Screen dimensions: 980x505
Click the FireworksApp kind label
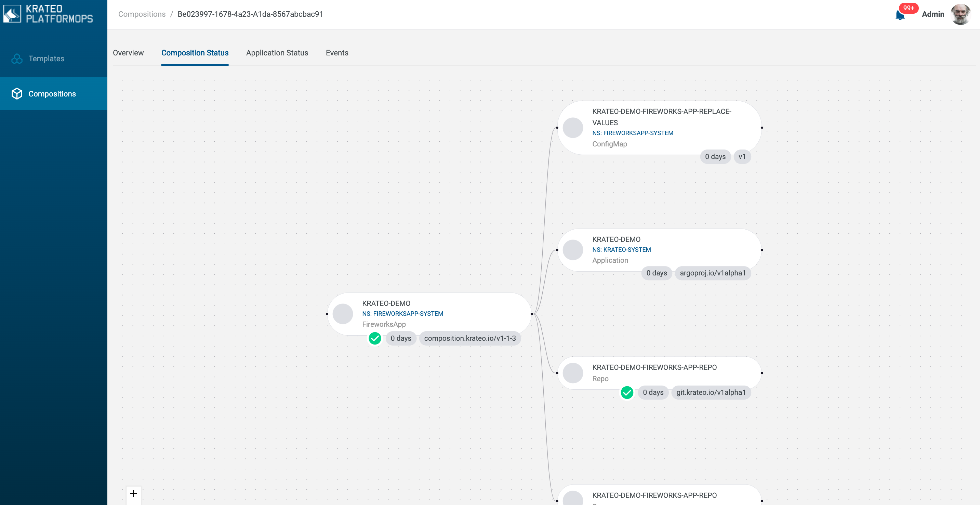click(x=384, y=325)
